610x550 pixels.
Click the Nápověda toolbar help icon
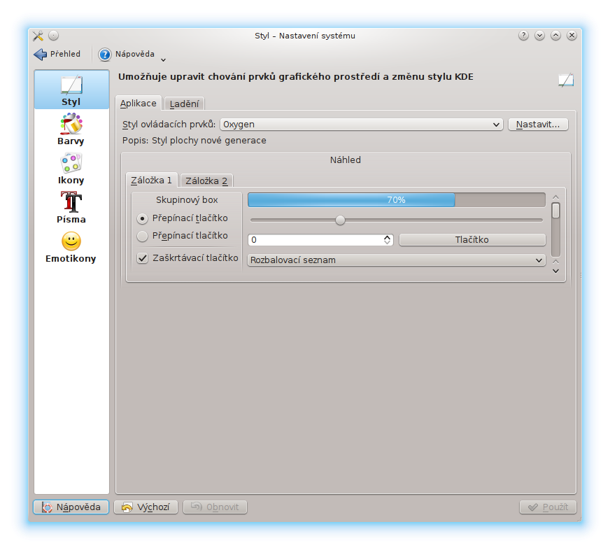point(104,55)
